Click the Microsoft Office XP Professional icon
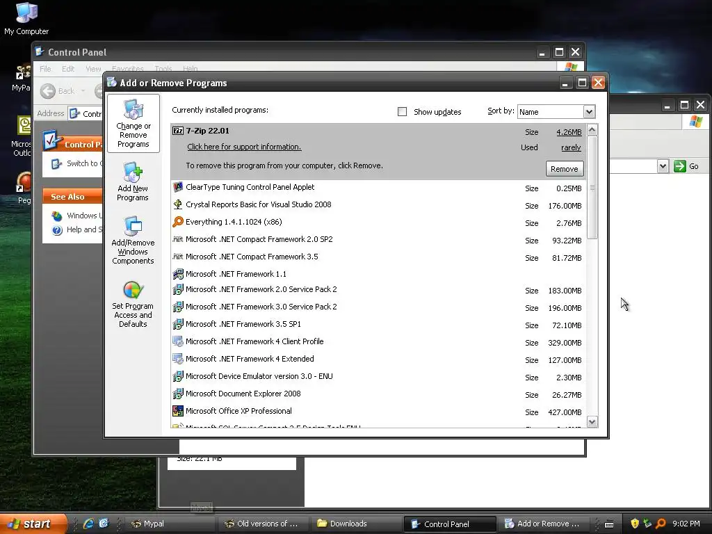 coord(178,411)
